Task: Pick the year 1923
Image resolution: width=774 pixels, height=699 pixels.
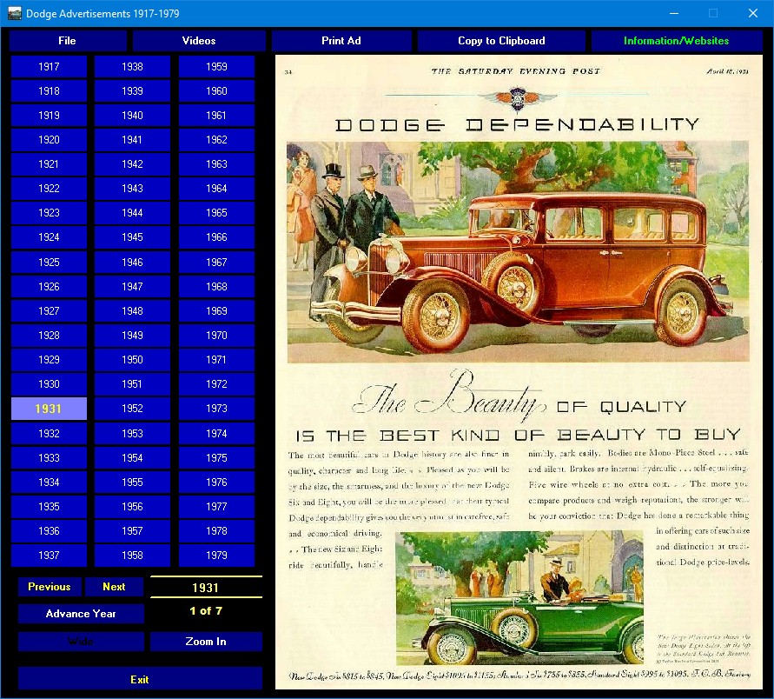Action: 49,213
